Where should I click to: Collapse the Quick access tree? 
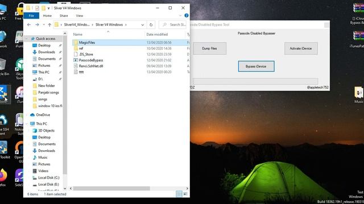click(27, 39)
